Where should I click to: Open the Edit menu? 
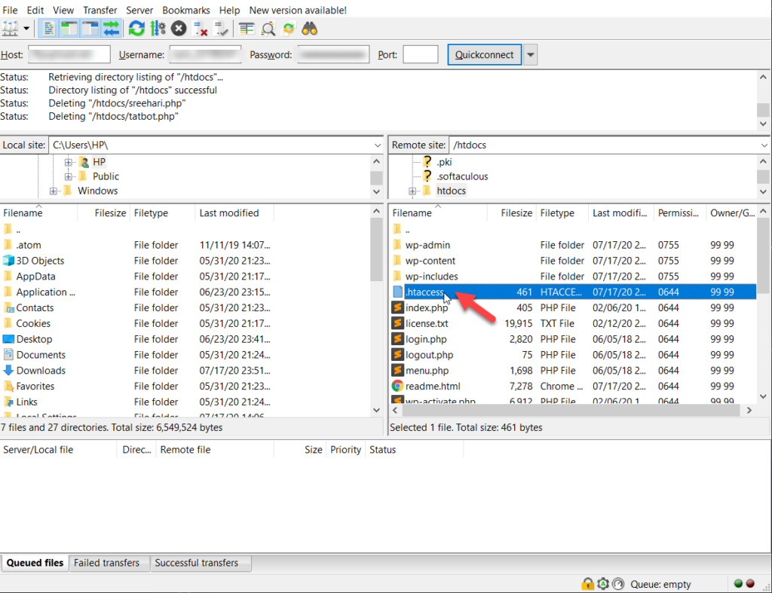point(35,10)
